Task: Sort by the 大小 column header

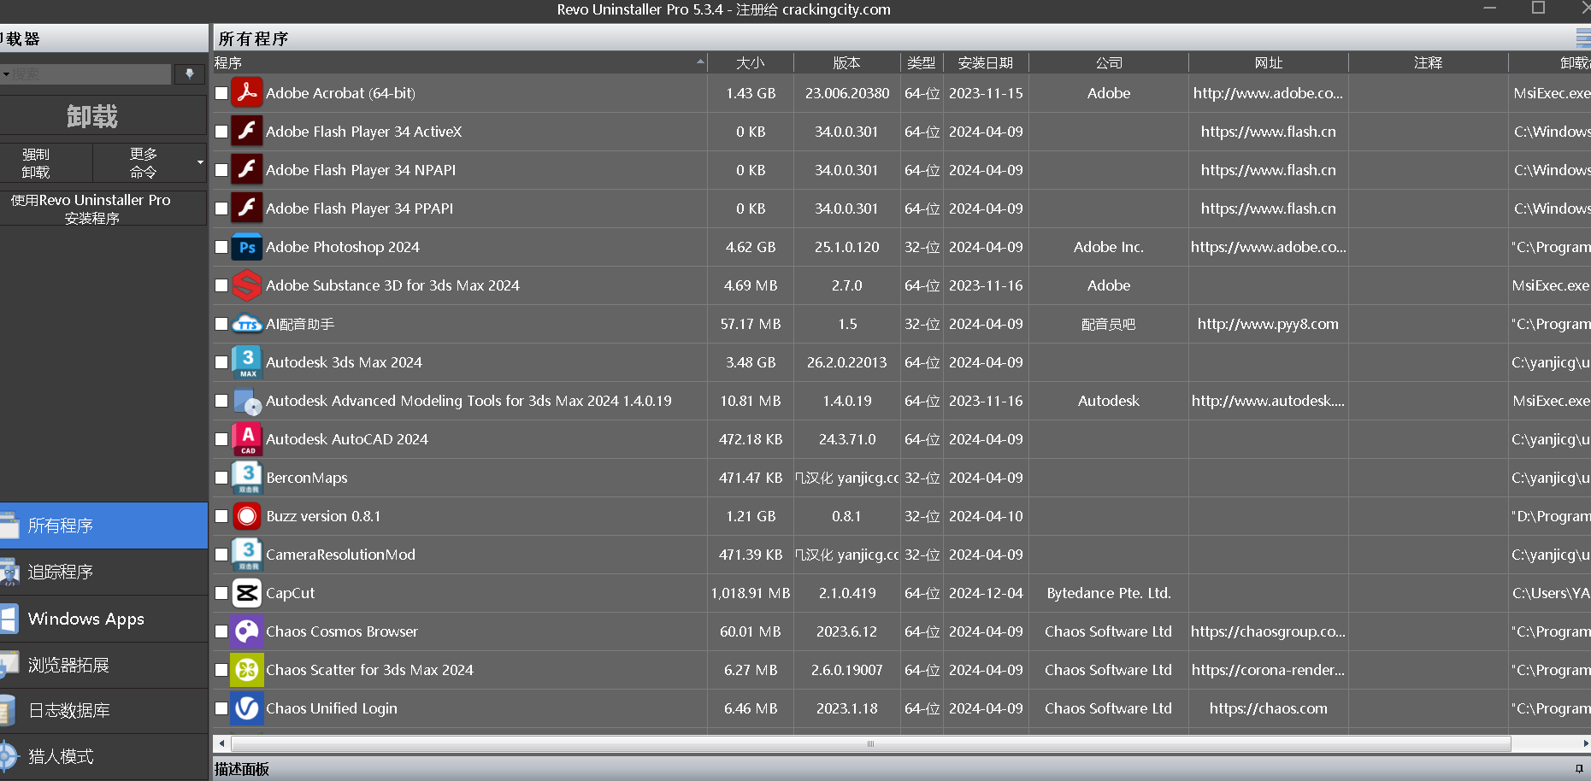Action: coord(751,62)
